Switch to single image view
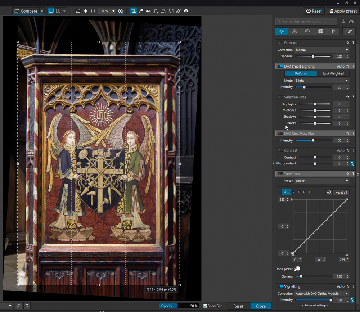This screenshot has height=312, width=360. pyautogui.click(x=51, y=11)
